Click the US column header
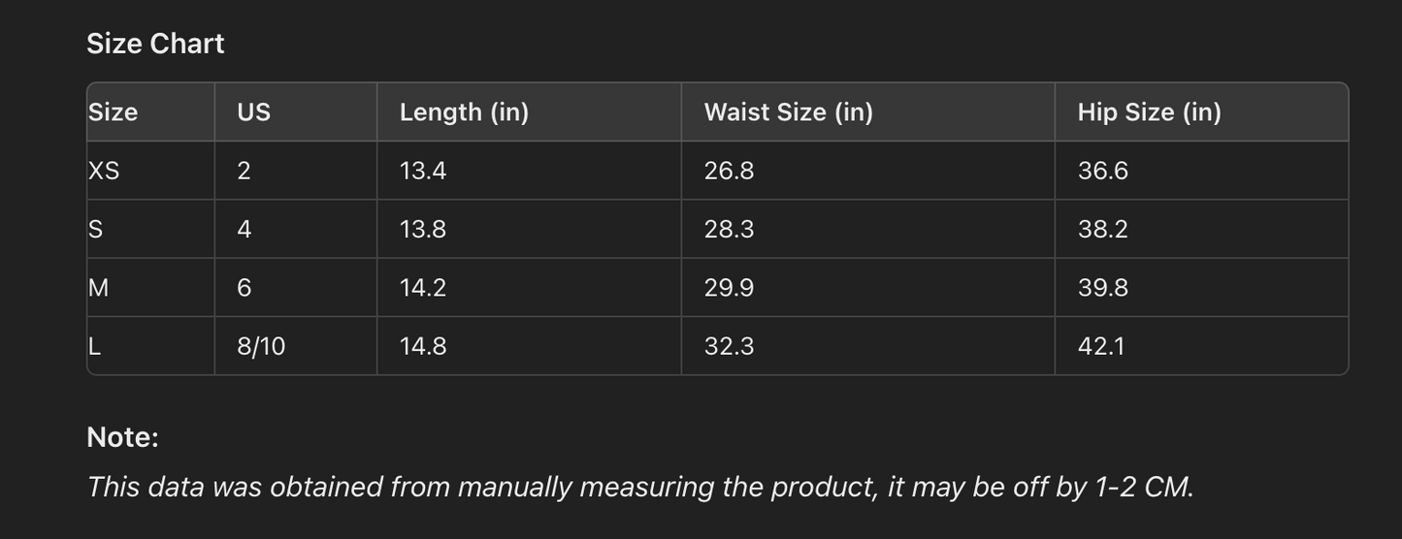This screenshot has height=539, width=1402. (x=253, y=112)
